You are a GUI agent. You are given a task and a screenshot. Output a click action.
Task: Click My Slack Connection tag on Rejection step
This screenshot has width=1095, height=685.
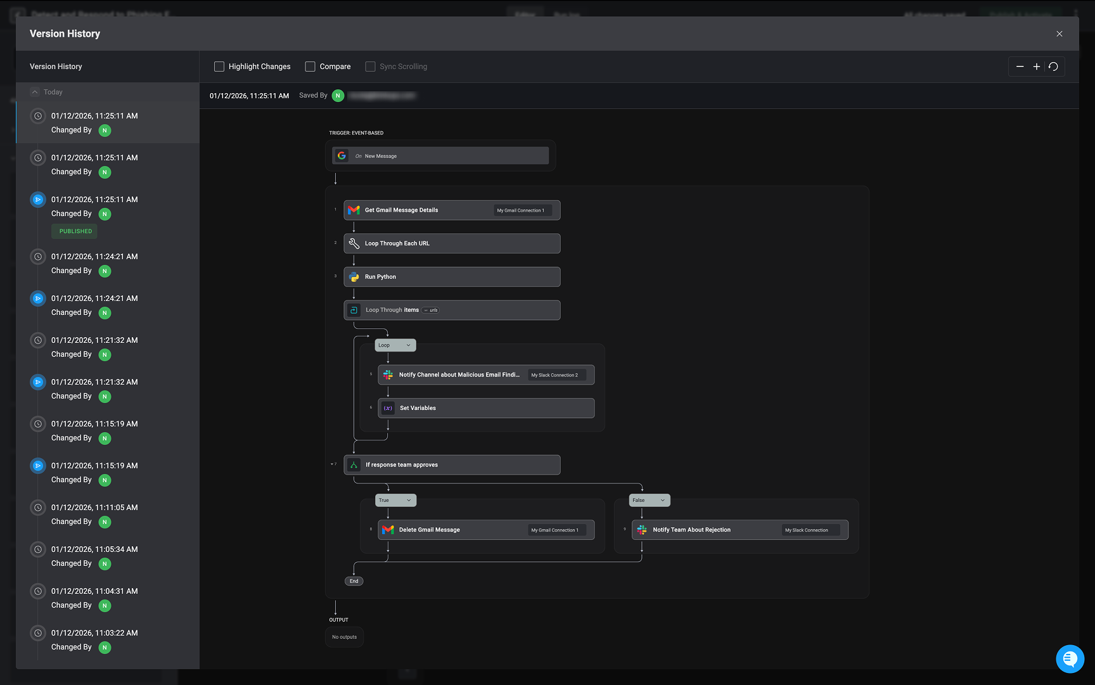810,530
